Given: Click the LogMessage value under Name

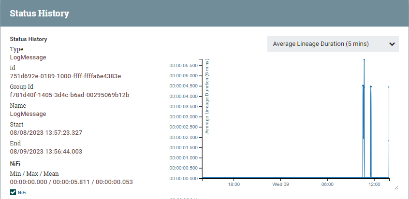Looking at the screenshot, I should (x=28, y=114).
